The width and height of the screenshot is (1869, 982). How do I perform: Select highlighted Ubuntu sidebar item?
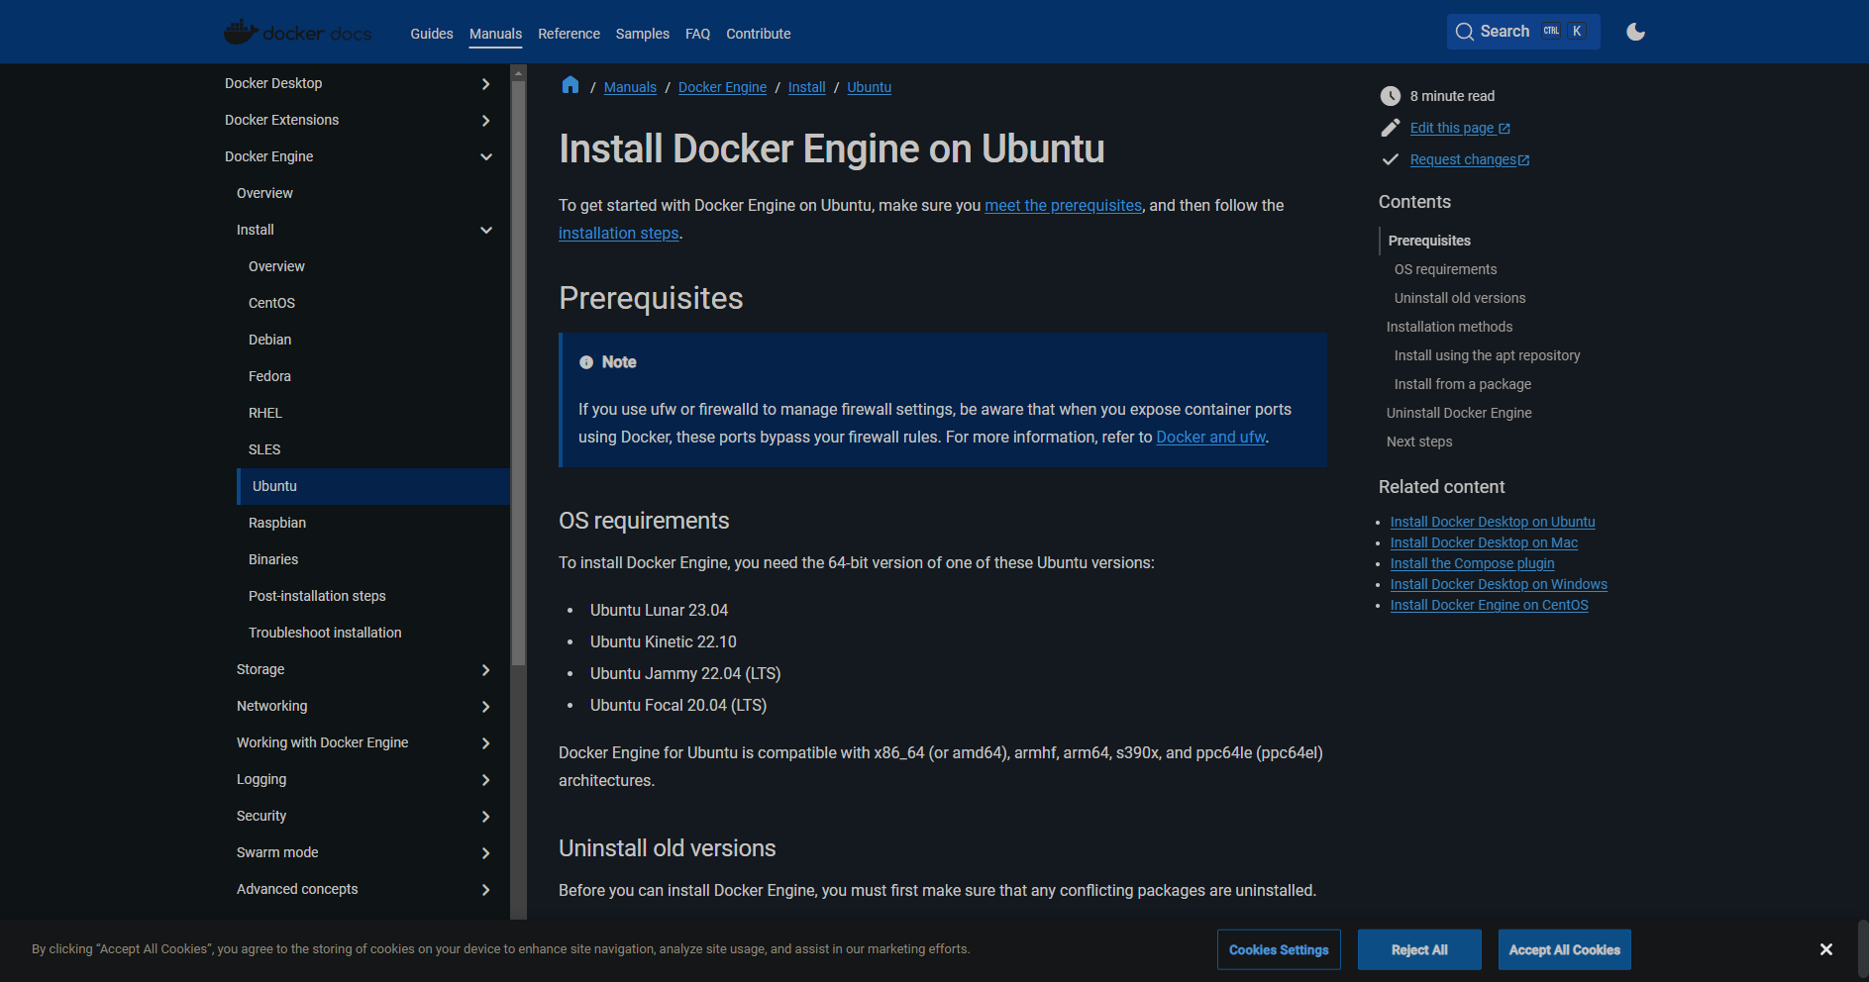tap(373, 486)
